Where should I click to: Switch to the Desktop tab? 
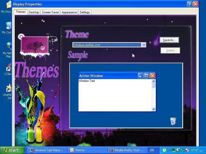[x=34, y=12]
